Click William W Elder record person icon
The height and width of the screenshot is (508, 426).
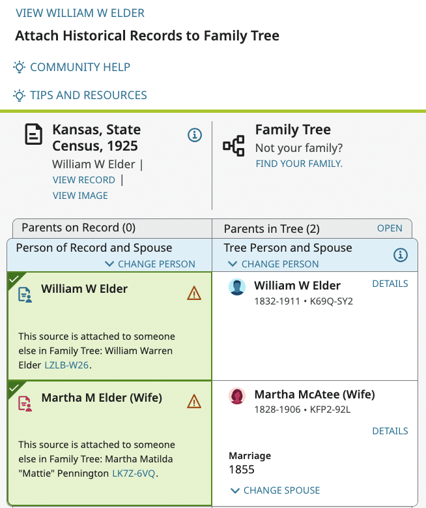coord(25,294)
